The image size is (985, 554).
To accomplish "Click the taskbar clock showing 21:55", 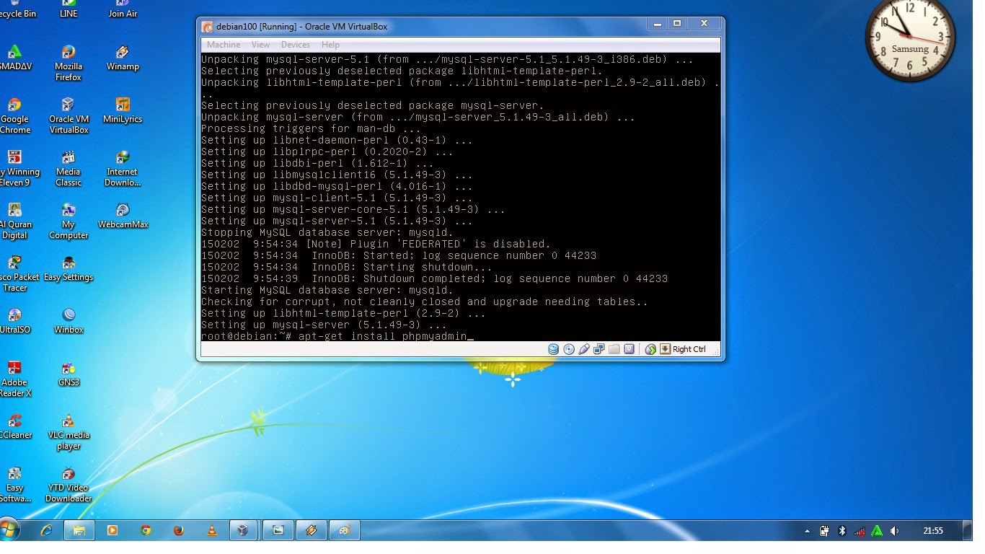I will click(x=933, y=531).
